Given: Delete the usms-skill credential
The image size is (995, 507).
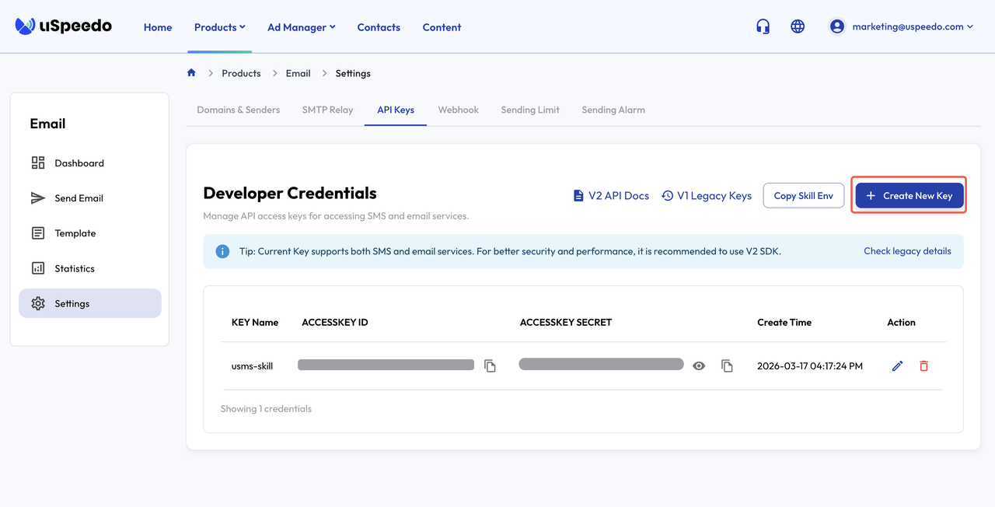Looking at the screenshot, I should click(x=923, y=365).
